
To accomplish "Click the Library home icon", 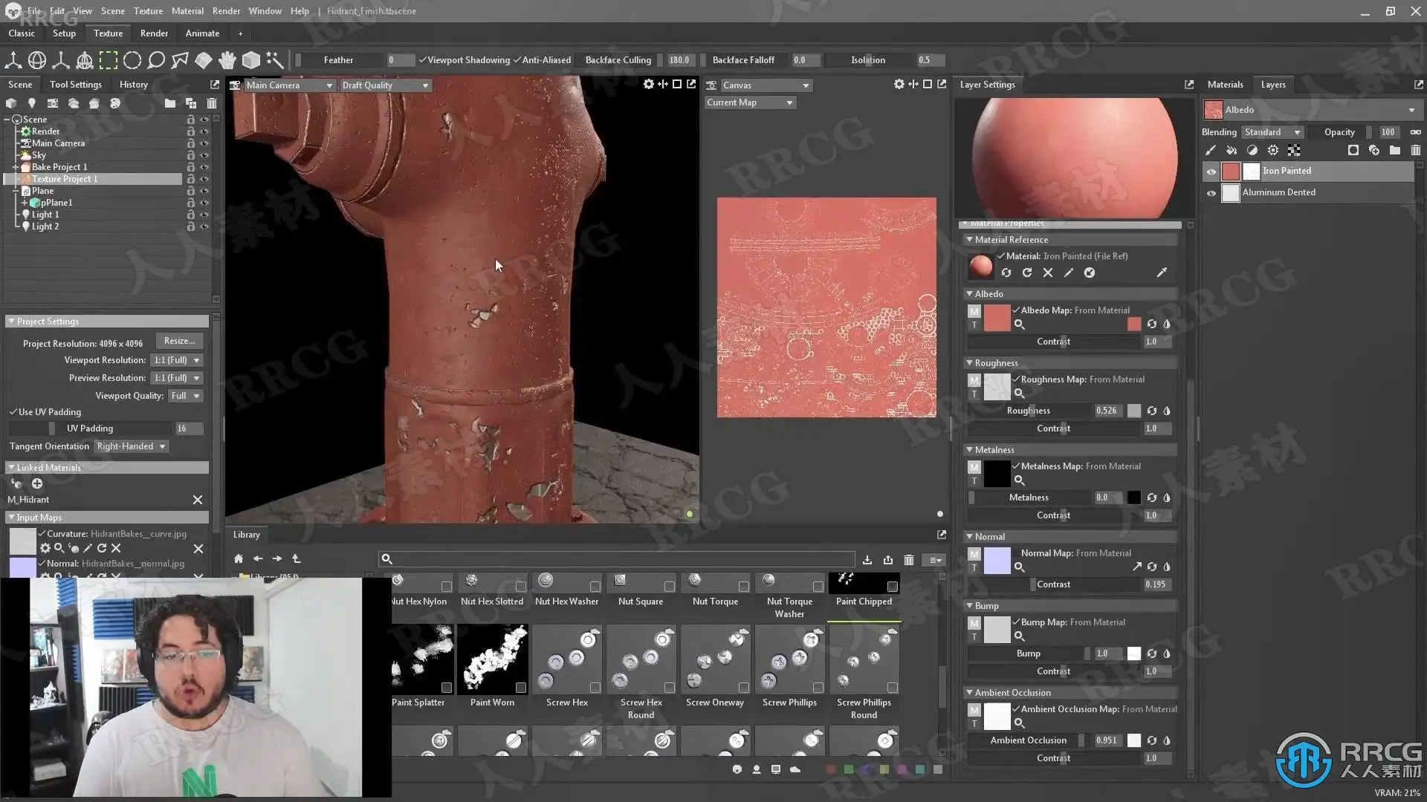I will click(238, 558).
